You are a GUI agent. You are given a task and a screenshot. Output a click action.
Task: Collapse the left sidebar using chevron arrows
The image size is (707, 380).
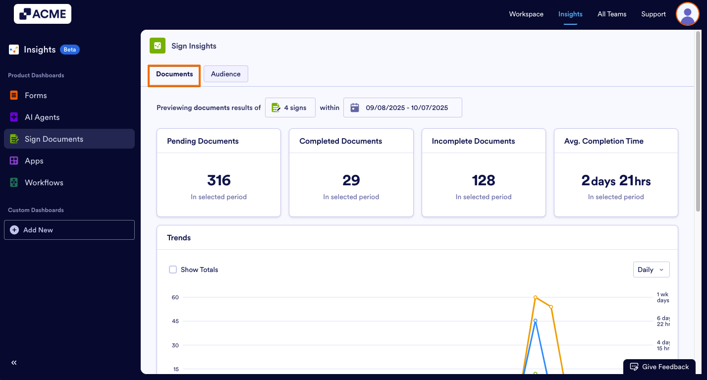click(x=13, y=362)
